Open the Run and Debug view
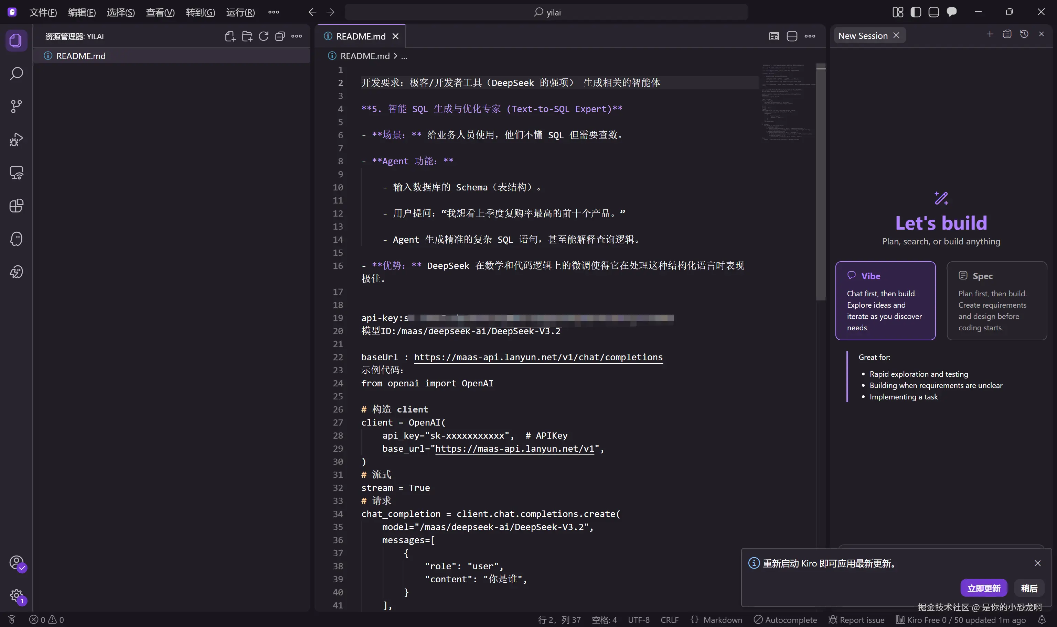 [x=16, y=140]
